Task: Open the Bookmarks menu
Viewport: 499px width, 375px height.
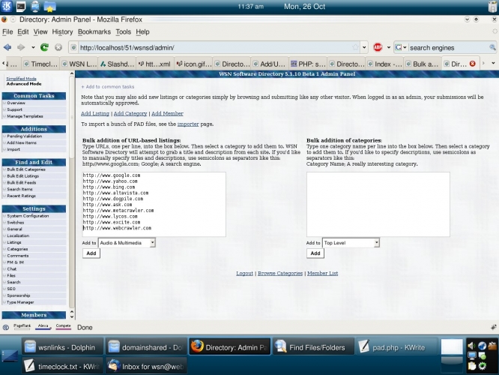Action: pyautogui.click(x=94, y=32)
